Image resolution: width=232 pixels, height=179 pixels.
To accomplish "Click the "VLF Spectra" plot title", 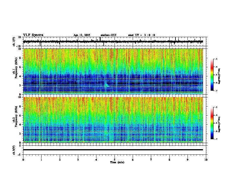I will point(33,35).
